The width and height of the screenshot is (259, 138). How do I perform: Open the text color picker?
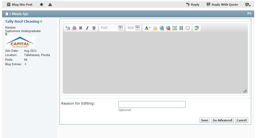[147, 28]
